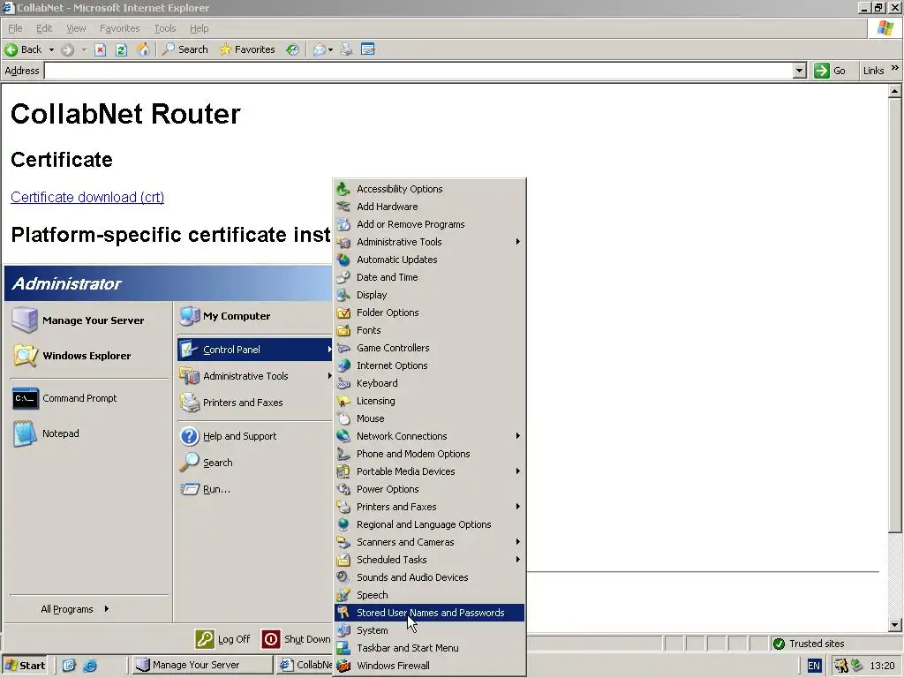Open the Fonts folder
The height and width of the screenshot is (678, 904).
pyautogui.click(x=430, y=330)
